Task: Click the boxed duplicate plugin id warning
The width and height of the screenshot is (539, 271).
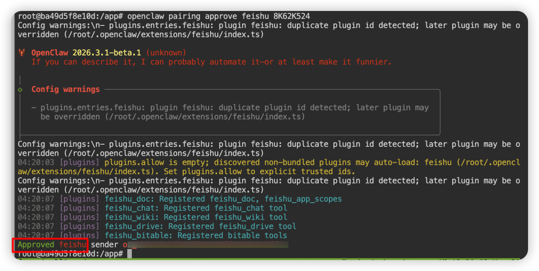Action: (x=235, y=112)
